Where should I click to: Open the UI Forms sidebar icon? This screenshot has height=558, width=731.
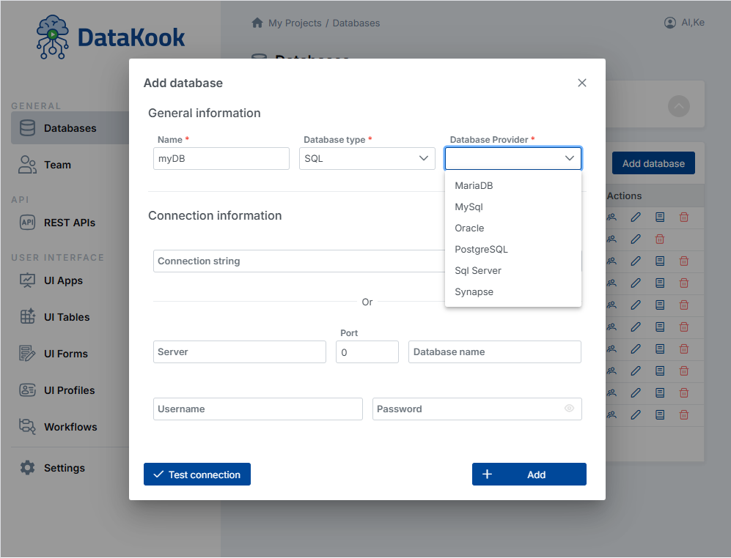click(x=26, y=354)
